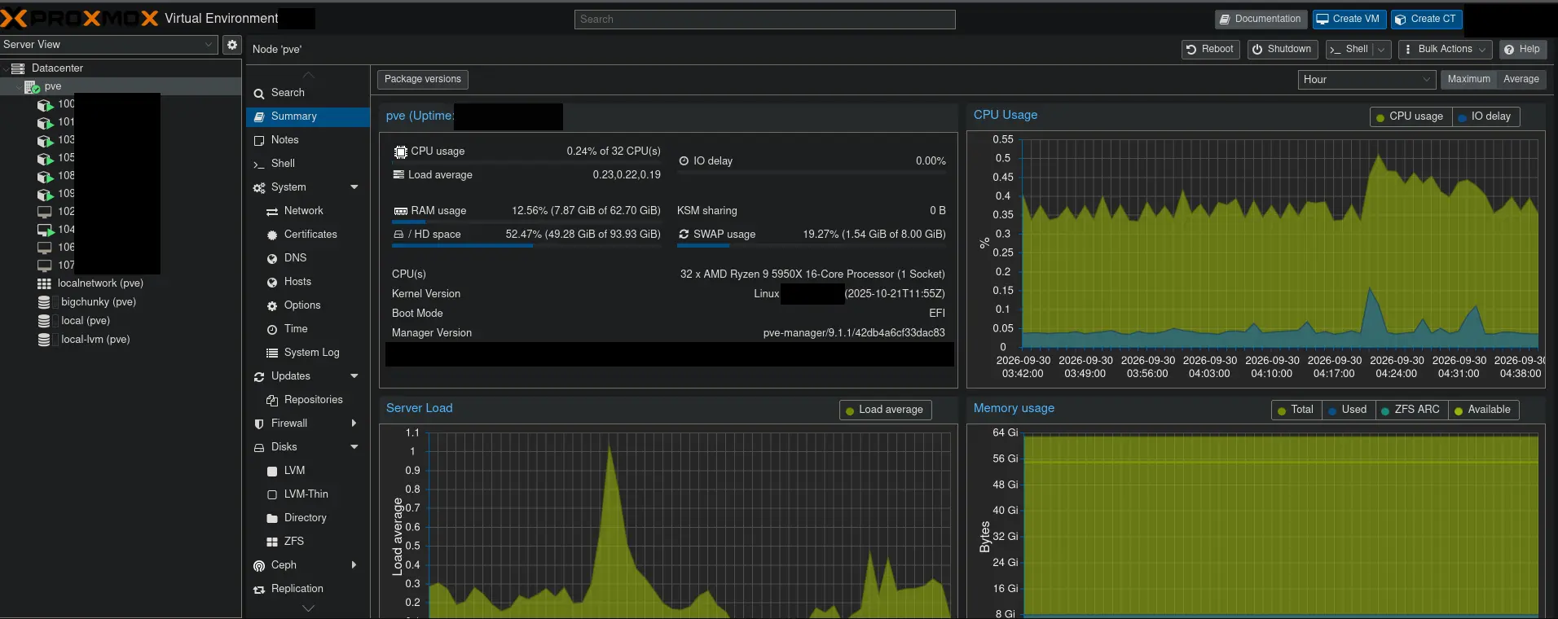Click the Reboot button
Screen dimensions: 1558x619
[1210, 50]
